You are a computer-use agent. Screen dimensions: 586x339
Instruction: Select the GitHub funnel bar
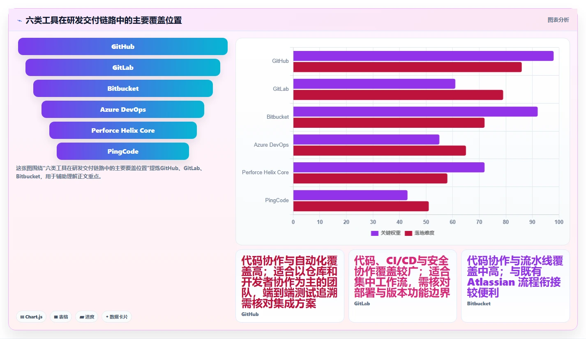[x=123, y=46]
